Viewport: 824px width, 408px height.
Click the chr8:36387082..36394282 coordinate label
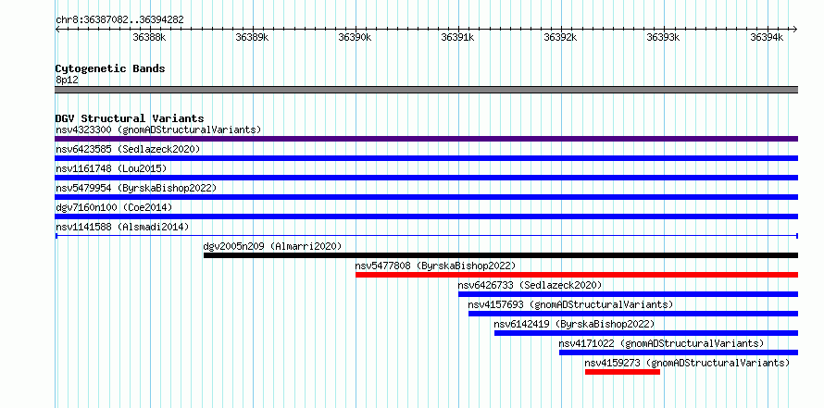point(119,20)
